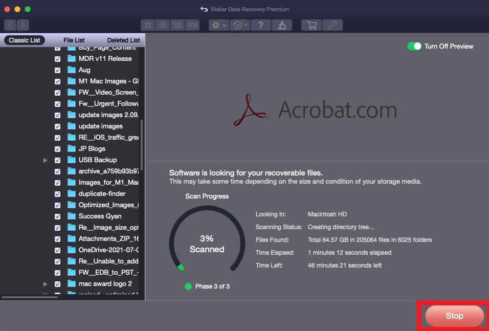Click the key activation icon
The image size is (489, 331).
click(x=332, y=25)
